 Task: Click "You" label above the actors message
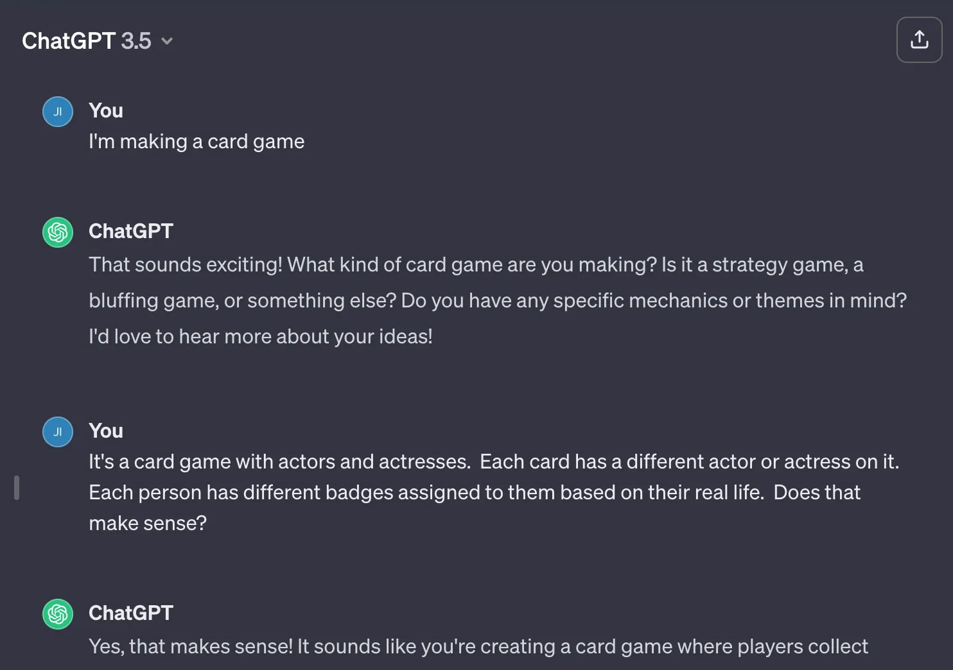coord(106,431)
